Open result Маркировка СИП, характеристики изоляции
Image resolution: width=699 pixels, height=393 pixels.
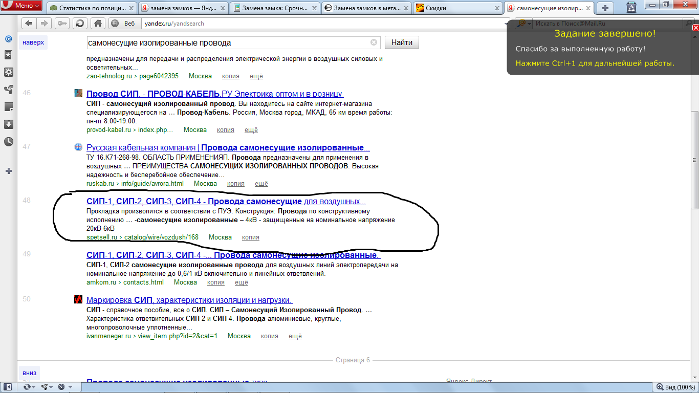pos(189,300)
